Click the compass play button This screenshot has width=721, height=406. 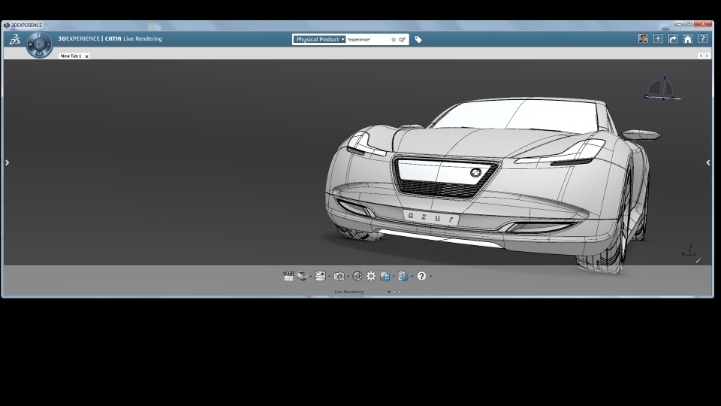(39, 45)
